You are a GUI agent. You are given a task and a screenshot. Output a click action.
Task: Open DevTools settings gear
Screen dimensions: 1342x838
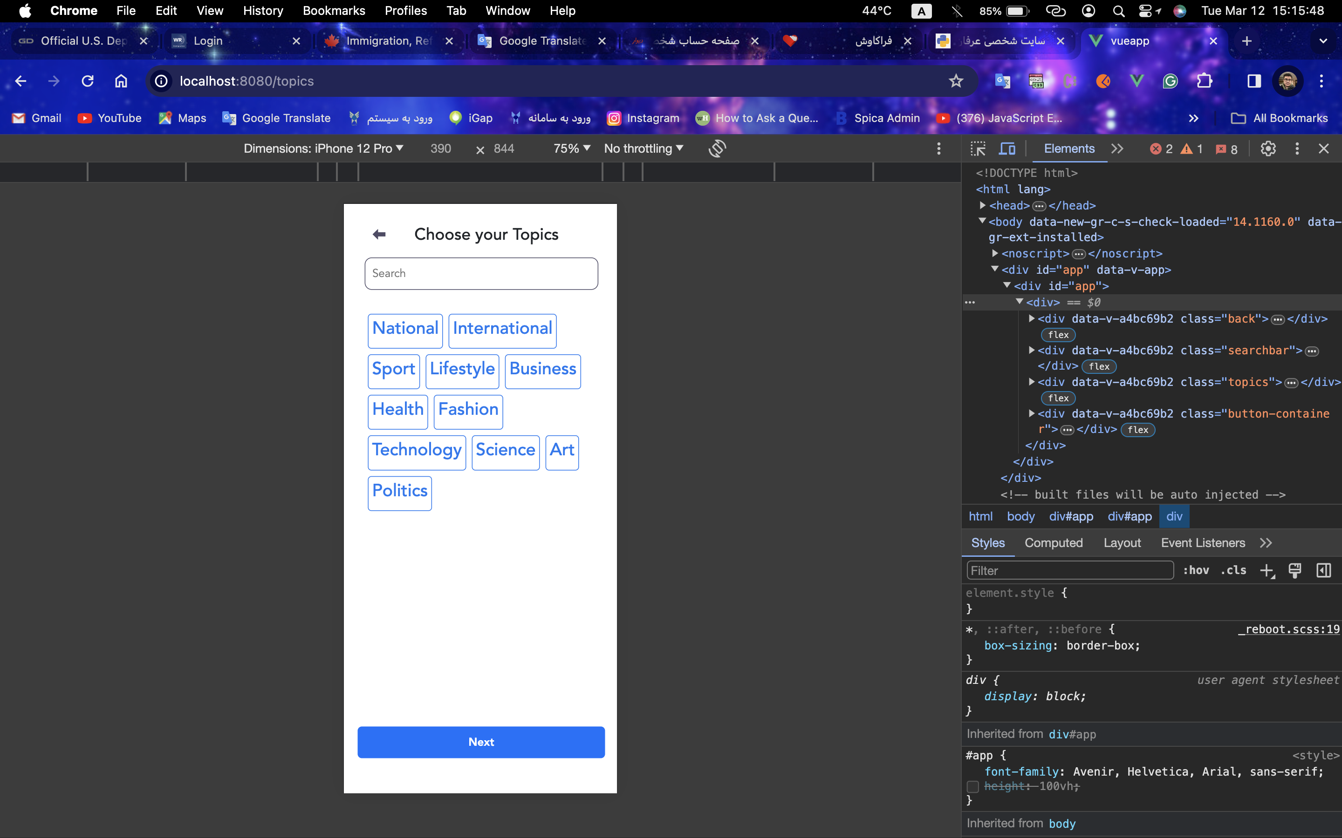(x=1268, y=149)
